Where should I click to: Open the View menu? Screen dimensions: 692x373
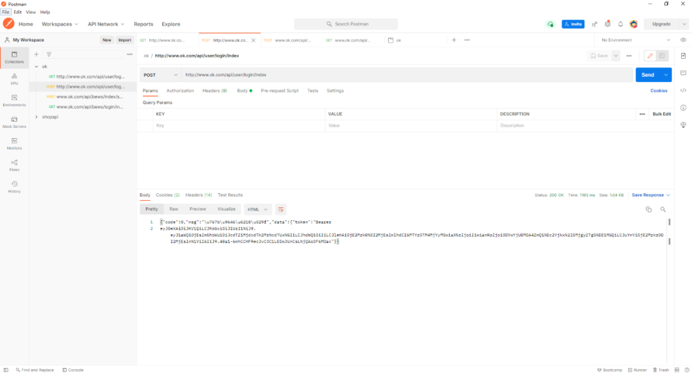tap(31, 12)
